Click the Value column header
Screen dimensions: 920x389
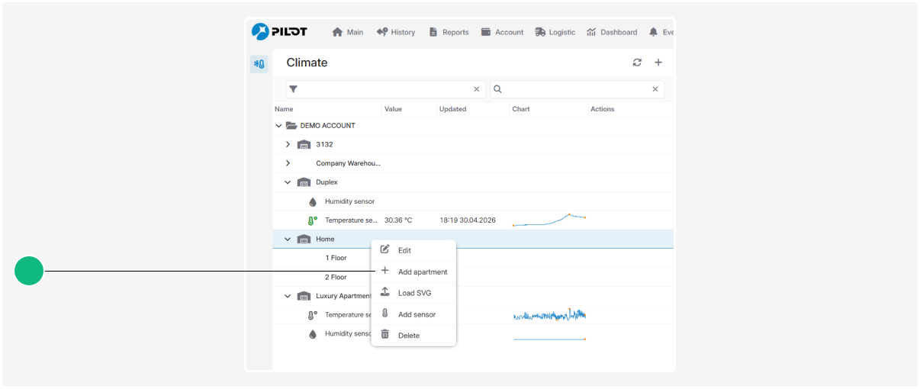(x=393, y=109)
